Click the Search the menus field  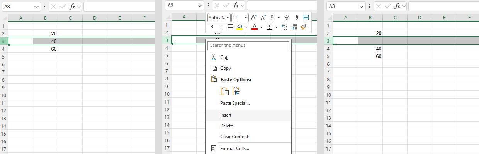click(248, 45)
